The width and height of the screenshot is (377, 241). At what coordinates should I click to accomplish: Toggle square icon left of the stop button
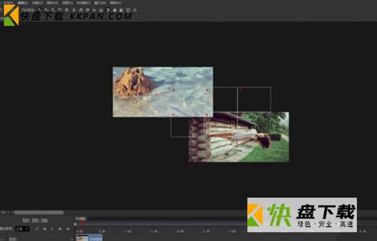(x=37, y=229)
